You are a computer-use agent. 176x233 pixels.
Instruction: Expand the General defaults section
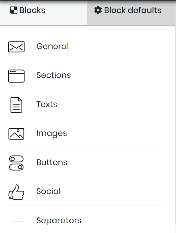[87, 47]
